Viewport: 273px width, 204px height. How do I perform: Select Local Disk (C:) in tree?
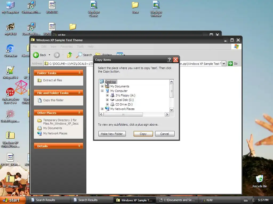(x=125, y=100)
